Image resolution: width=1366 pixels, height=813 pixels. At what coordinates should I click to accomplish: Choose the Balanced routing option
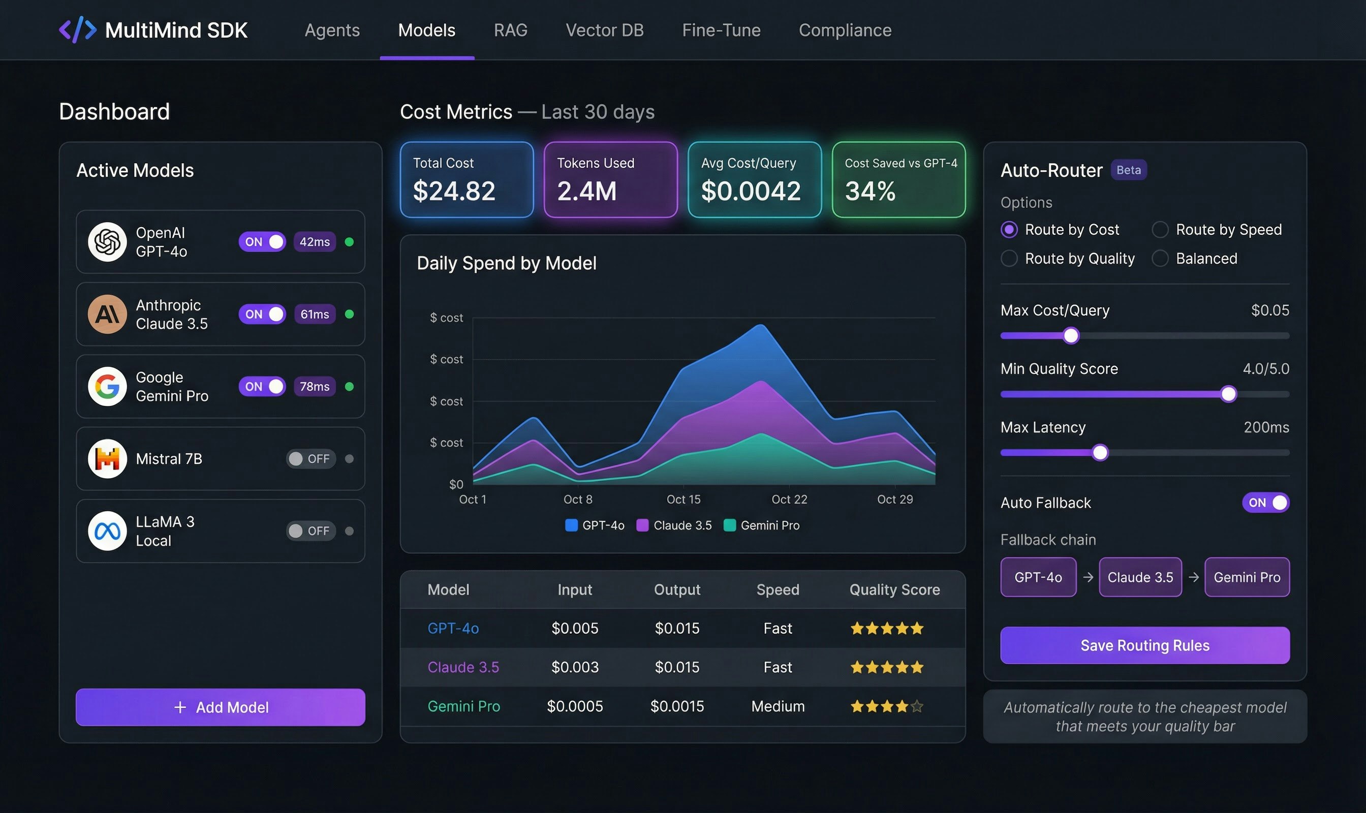[x=1161, y=258]
